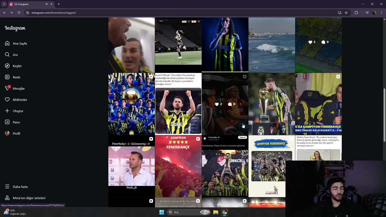Open the sea waves photo post
Viewport: 386px width, 217px height.
tap(272, 45)
